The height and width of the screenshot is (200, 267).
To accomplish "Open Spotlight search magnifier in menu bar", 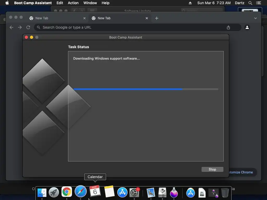I will [x=250, y=3].
